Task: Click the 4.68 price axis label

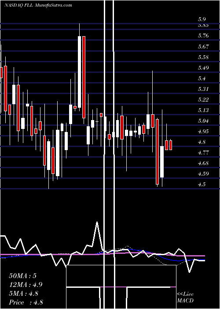Action: 203,163
